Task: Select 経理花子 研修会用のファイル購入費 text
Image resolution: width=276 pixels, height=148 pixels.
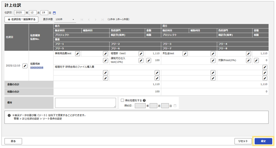Action: 74,67
